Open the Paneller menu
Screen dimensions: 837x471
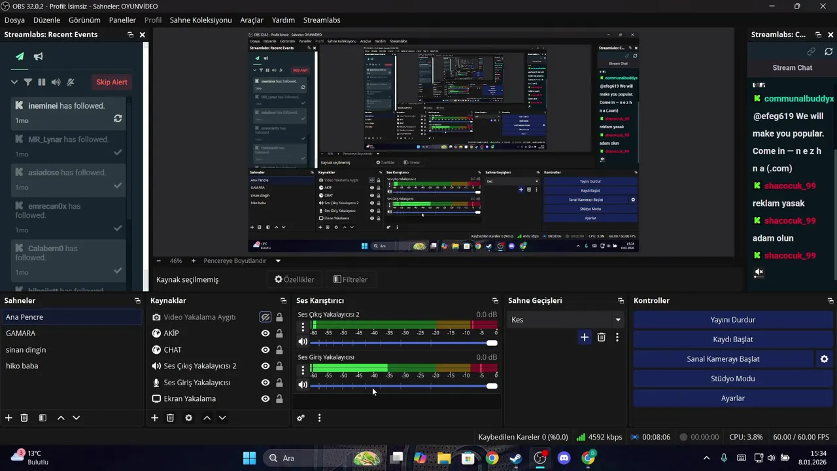click(x=122, y=20)
